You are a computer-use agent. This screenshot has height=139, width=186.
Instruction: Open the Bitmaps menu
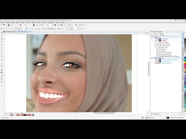coord(34,22)
